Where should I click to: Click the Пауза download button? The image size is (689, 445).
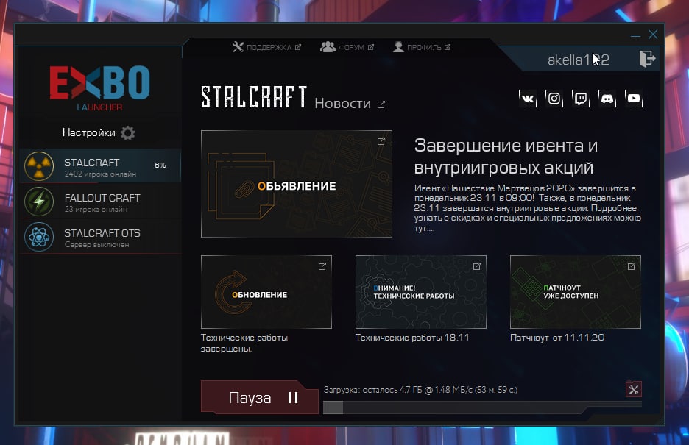(260, 397)
